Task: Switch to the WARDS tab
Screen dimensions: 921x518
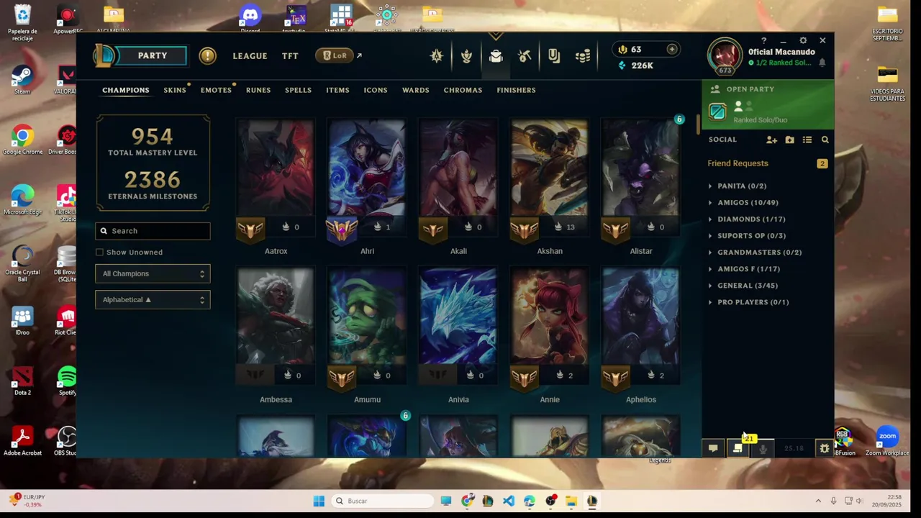Action: 415,90
